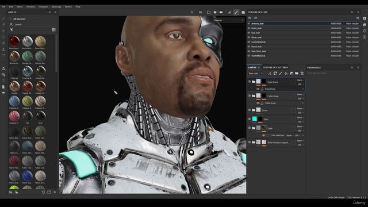Click the Texture Set List settings icon
This screenshot has height=207, width=368.
click(x=358, y=18)
